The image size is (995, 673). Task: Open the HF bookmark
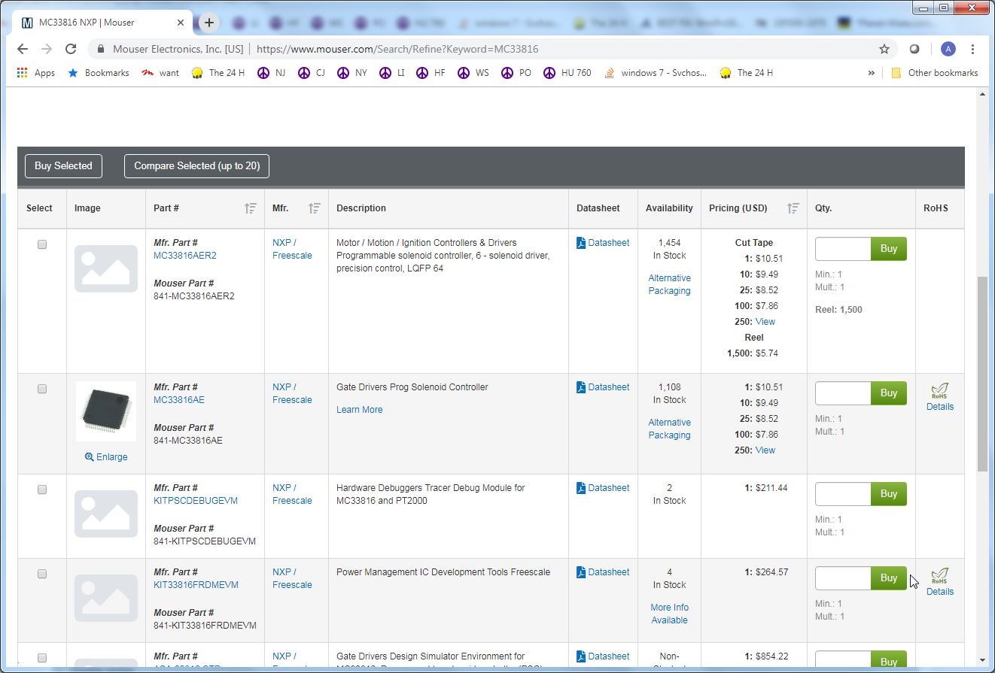tap(431, 73)
